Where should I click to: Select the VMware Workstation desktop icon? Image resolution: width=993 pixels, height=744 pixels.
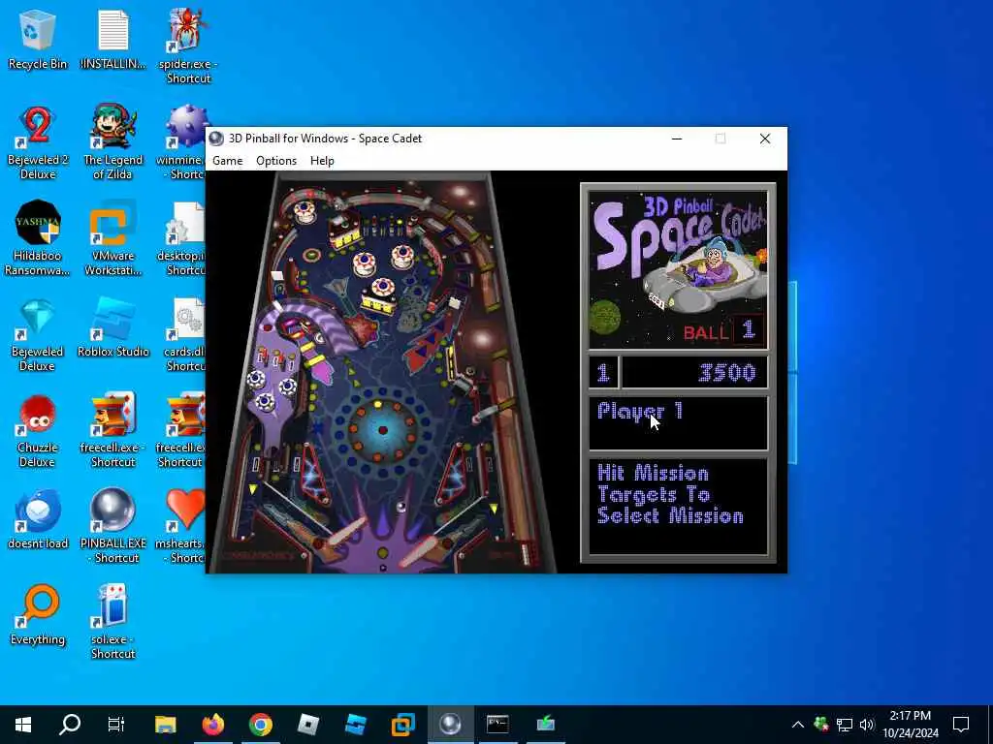[112, 238]
